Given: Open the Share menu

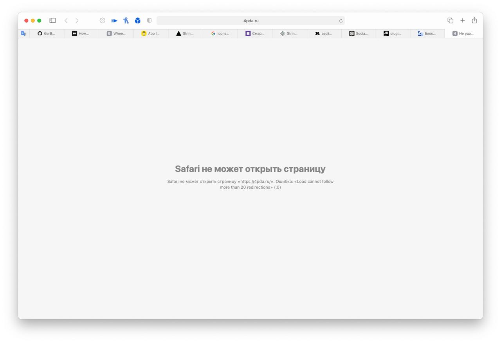Looking at the screenshot, I should click(x=474, y=20).
